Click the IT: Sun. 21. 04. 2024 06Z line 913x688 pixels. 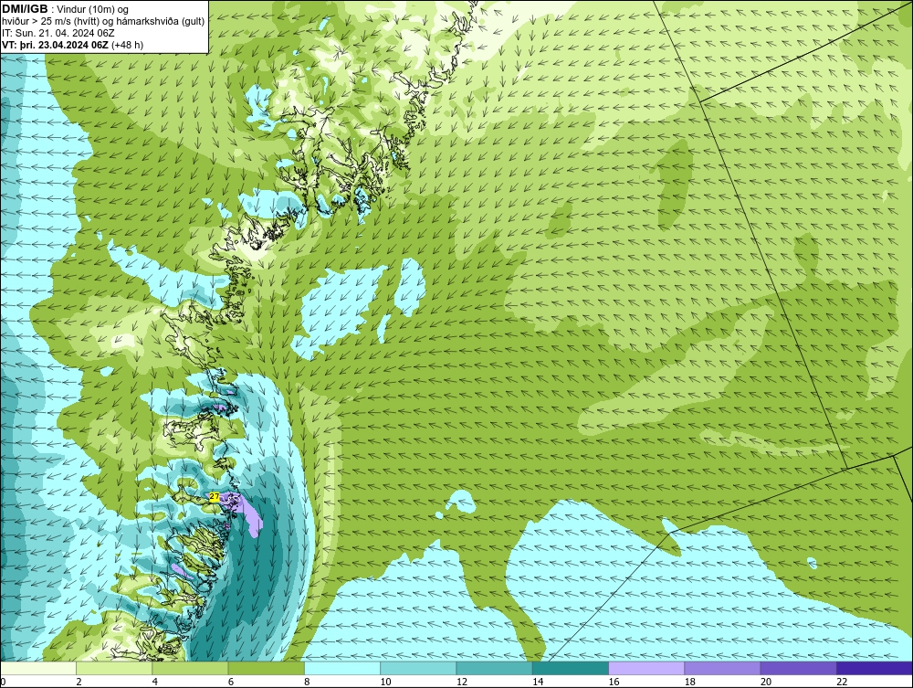coord(58,33)
